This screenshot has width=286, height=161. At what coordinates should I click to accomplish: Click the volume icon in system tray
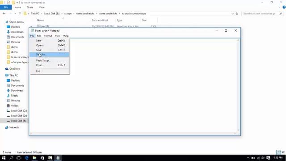263,158
